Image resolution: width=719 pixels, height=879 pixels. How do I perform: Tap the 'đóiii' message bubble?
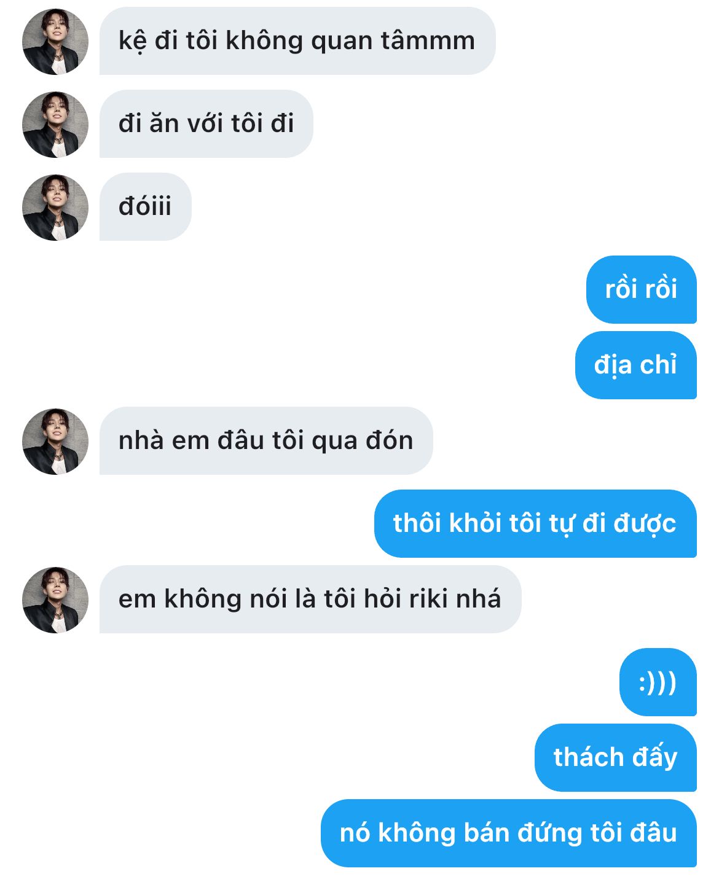coord(145,207)
